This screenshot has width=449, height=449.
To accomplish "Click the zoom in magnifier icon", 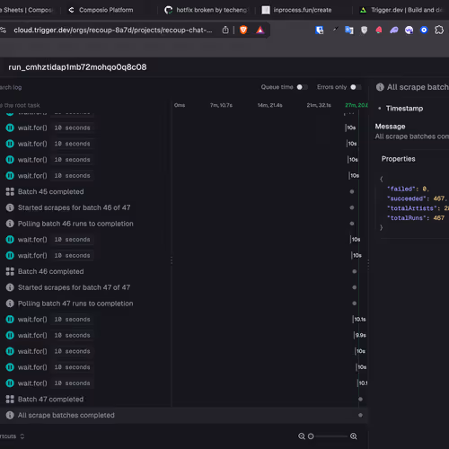I will click(354, 436).
